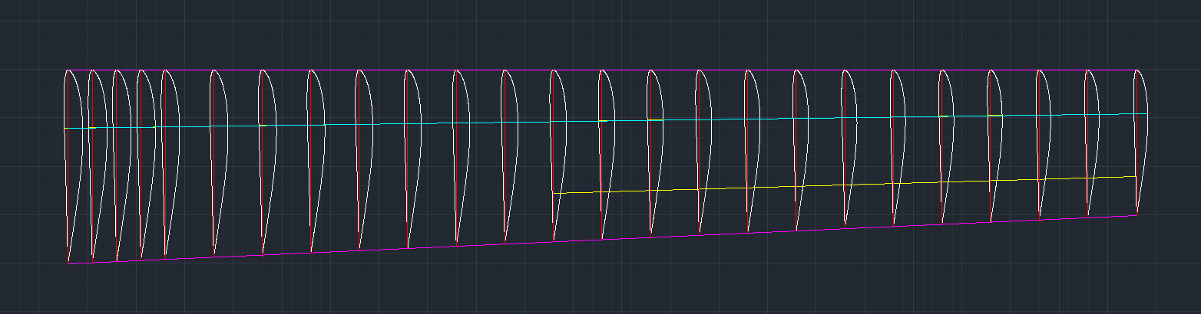Click the left end of the cyan line
1201x314 pixels.
pyautogui.click(x=65, y=128)
